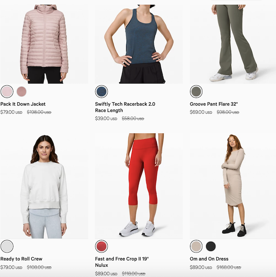View the beige long-sleeve dress product image

(x=233, y=186)
